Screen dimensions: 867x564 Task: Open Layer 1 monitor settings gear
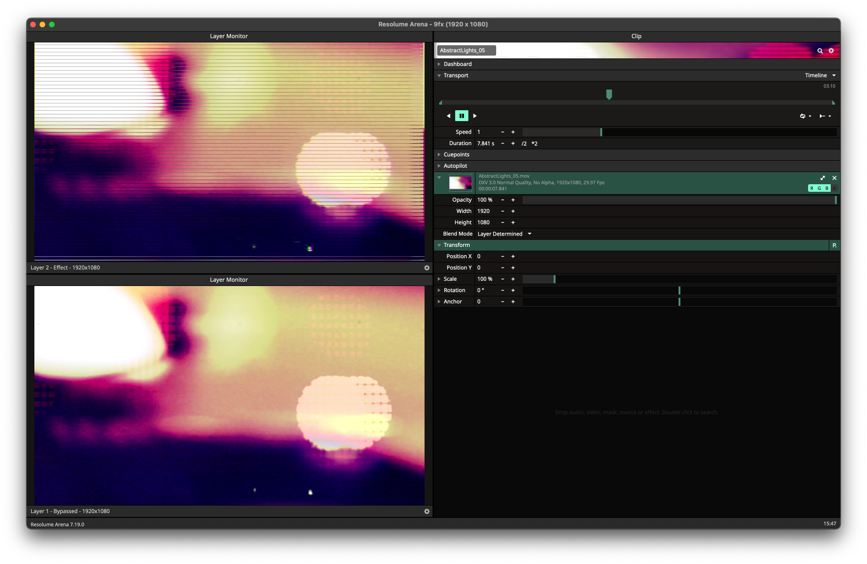click(427, 512)
